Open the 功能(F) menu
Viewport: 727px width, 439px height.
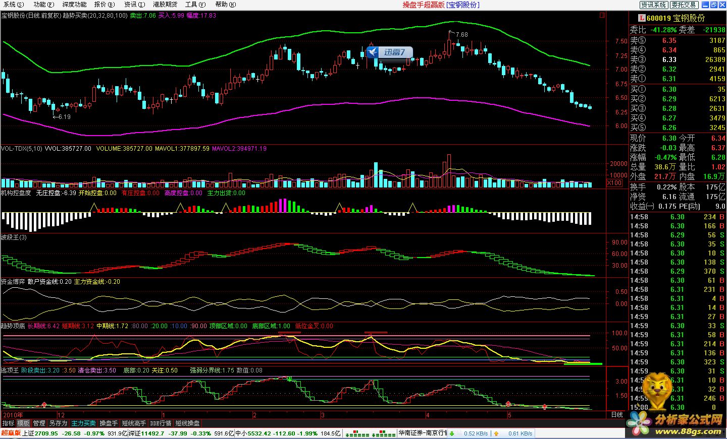click(x=43, y=5)
